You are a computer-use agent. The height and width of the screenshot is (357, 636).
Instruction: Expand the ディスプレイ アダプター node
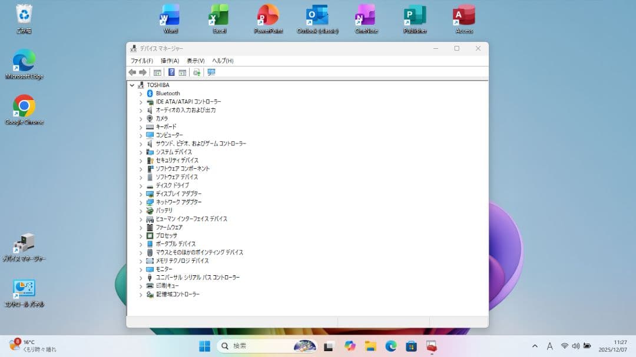pyautogui.click(x=140, y=193)
